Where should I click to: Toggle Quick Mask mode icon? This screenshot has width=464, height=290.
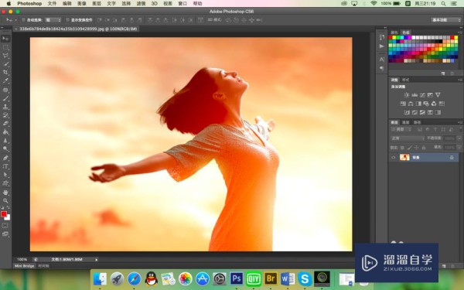pos(5,226)
